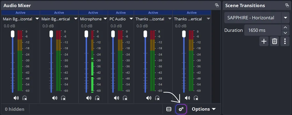Undock the Audio Mixer panel
The image size is (292, 115).
pyautogui.click(x=217, y=6)
